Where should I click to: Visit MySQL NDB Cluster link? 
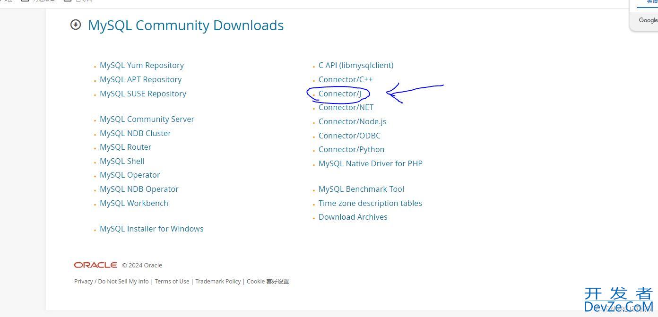[x=135, y=133]
